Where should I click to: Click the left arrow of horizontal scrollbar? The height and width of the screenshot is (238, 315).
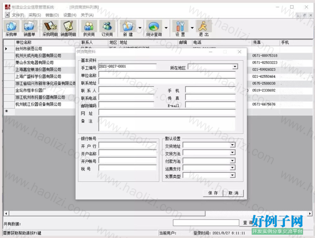click(6, 213)
